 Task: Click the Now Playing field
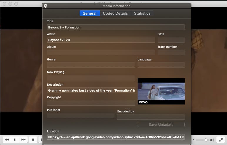pyautogui.click(x=91, y=77)
